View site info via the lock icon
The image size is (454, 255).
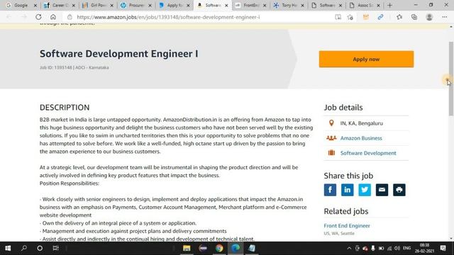(70, 17)
